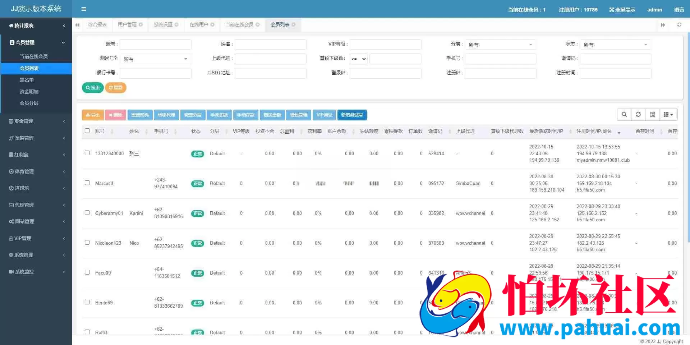Open the columns grid dropdown icon
This screenshot has height=345, width=690.
click(x=668, y=114)
